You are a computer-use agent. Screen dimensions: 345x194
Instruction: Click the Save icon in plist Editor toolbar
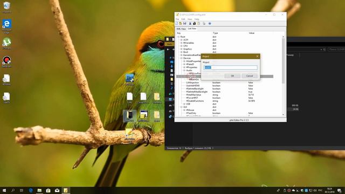(184, 23)
